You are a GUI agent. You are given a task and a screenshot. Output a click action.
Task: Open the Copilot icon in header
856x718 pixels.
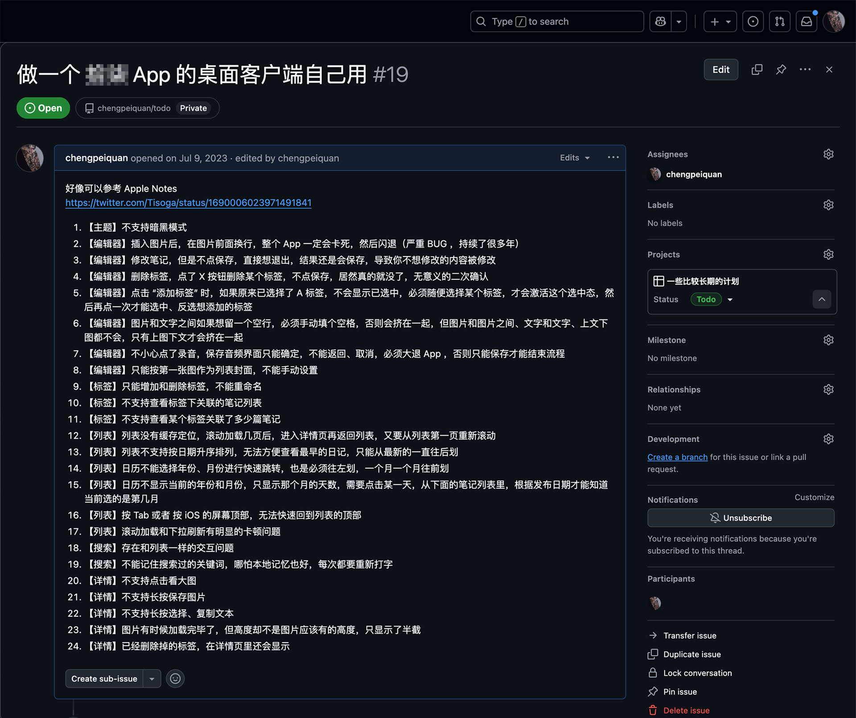[x=660, y=21]
